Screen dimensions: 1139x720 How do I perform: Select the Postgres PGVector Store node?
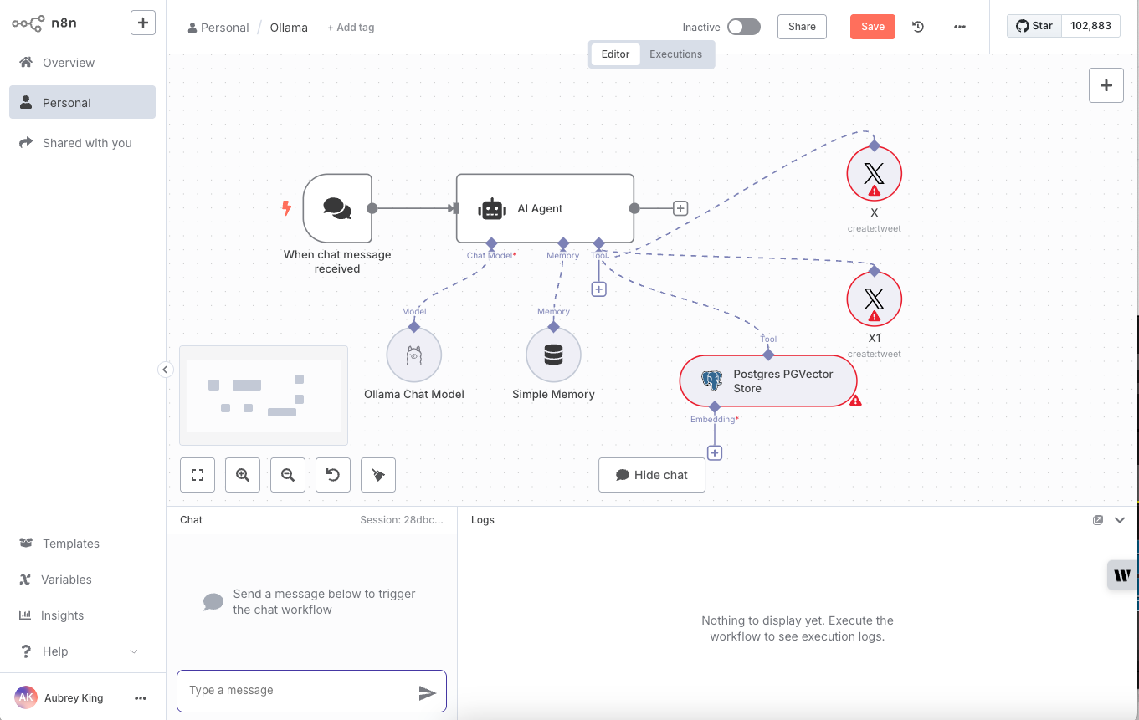pos(768,381)
